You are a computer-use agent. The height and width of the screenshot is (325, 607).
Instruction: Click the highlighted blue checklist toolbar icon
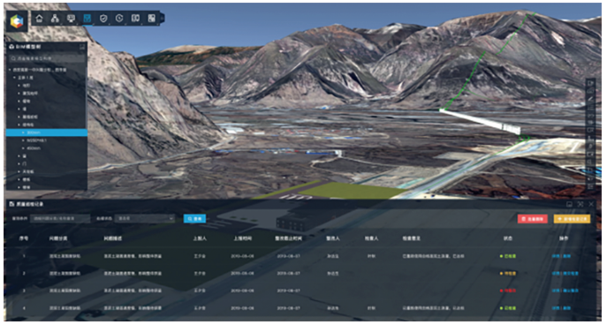point(87,19)
